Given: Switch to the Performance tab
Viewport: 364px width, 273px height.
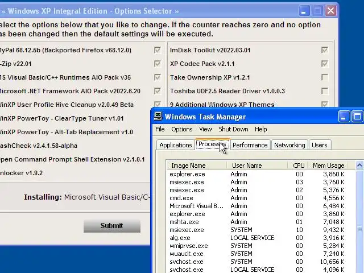Looking at the screenshot, I should (x=250, y=145).
